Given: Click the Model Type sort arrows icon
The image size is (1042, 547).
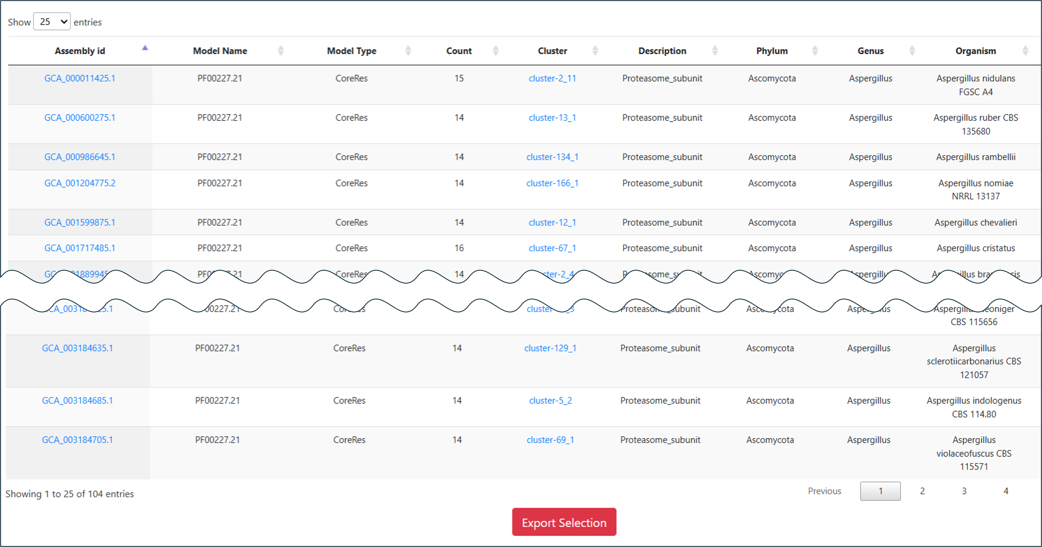Looking at the screenshot, I should [408, 51].
